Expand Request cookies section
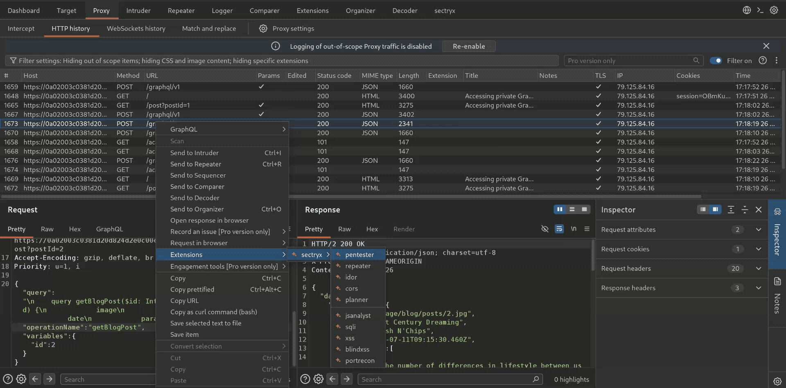 (759, 249)
